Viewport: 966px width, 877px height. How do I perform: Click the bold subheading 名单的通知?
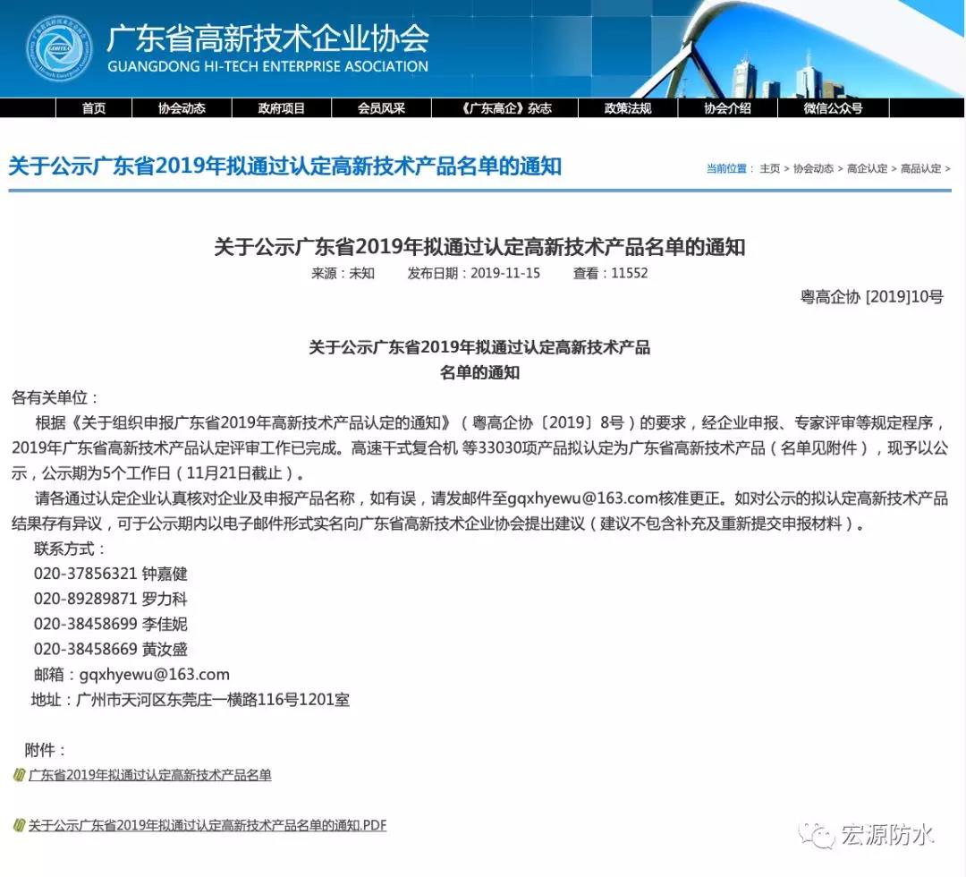[x=479, y=373]
